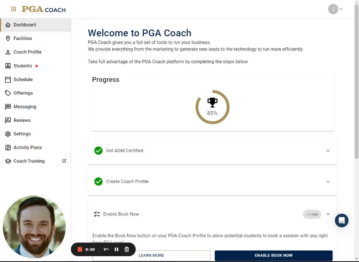Open the chat support bubble

pyautogui.click(x=342, y=221)
